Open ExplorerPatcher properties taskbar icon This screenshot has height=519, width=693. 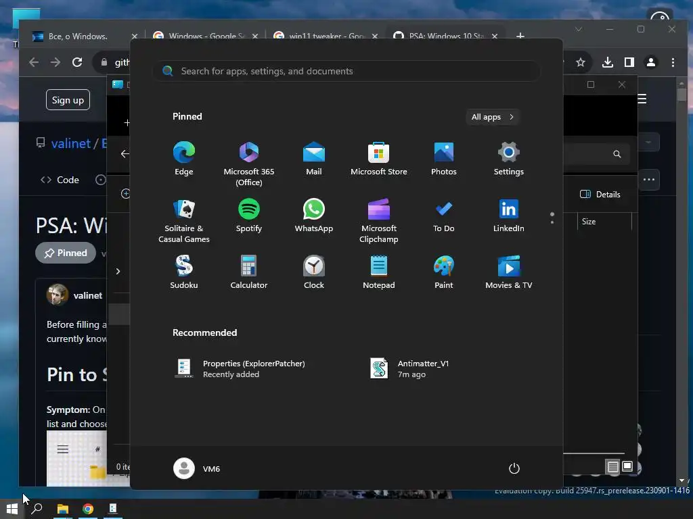(x=113, y=509)
